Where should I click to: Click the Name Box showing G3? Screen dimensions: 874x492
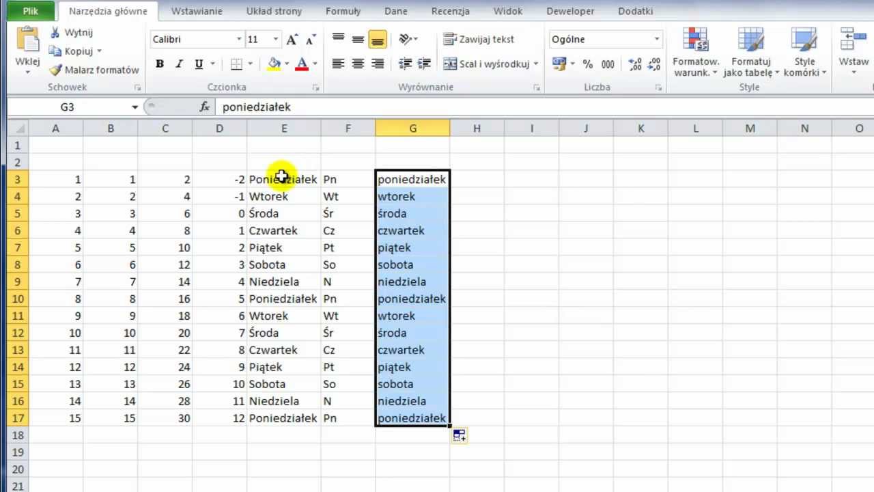67,107
